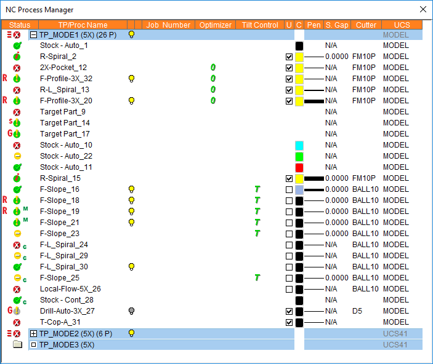Viewport: 433px width, 364px height.
Task: Select the F-L_Spiral_30 procedure name
Action: point(64,267)
